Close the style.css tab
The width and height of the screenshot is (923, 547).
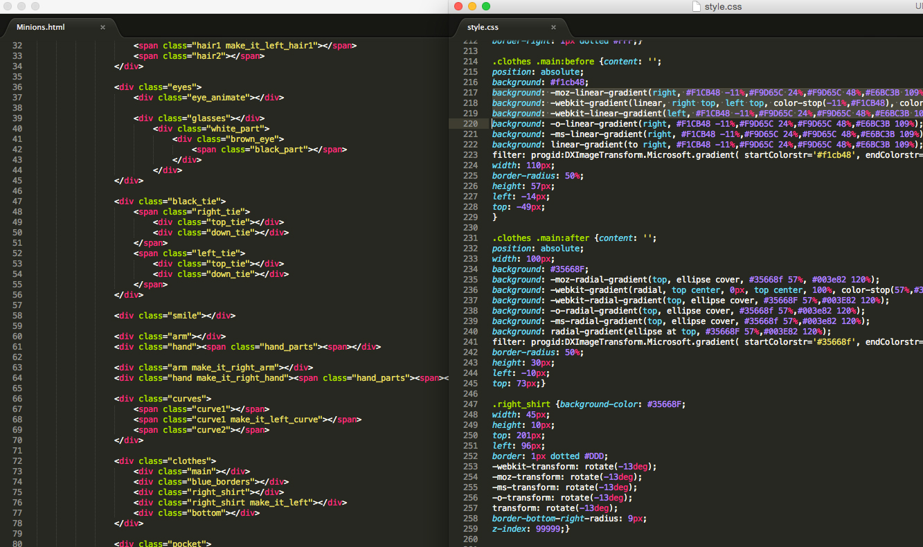553,27
